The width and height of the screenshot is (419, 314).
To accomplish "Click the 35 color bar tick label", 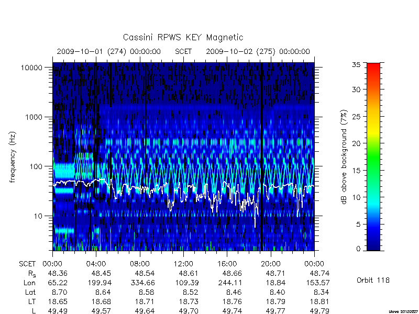I will (x=356, y=65).
